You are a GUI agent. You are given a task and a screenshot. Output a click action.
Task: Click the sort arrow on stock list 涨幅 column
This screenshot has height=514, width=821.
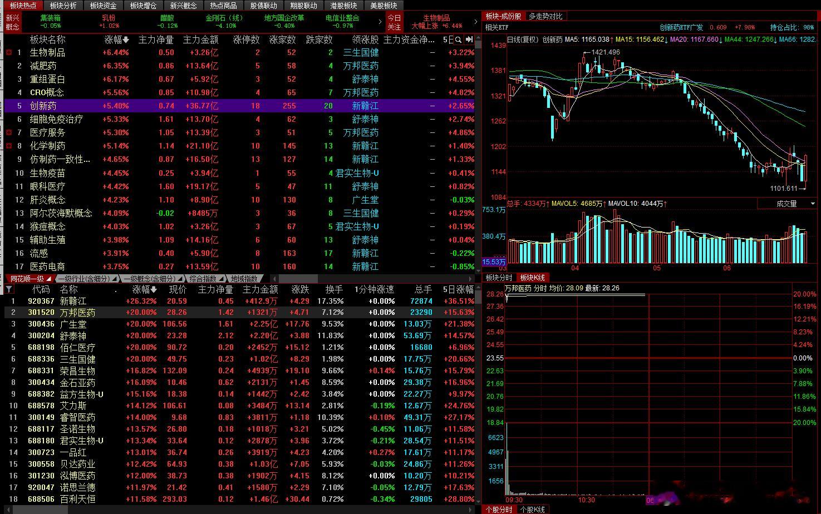(x=154, y=290)
